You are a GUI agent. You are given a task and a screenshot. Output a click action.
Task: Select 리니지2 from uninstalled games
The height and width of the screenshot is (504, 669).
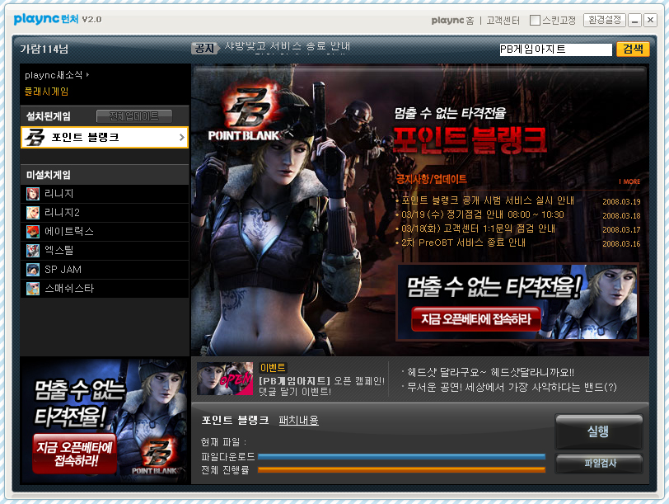click(105, 213)
